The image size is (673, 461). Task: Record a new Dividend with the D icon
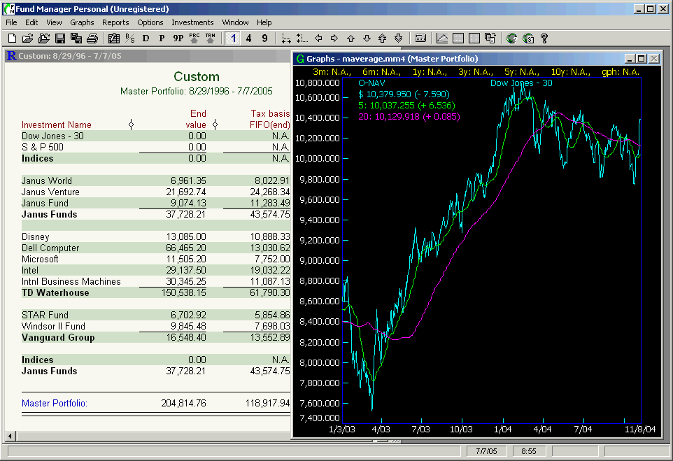(146, 38)
